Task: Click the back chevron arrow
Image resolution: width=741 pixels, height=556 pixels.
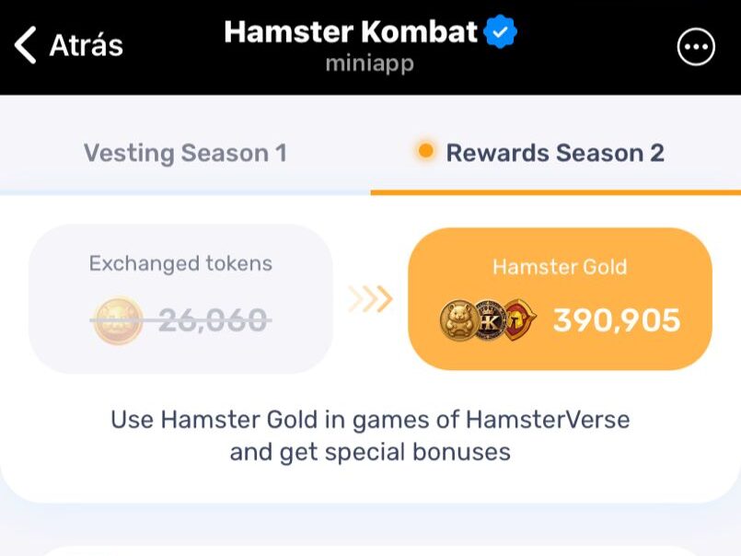Action: tap(26, 43)
